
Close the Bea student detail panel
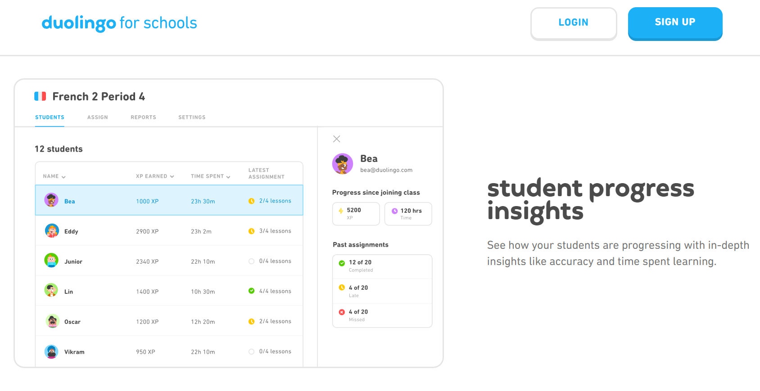pyautogui.click(x=336, y=139)
